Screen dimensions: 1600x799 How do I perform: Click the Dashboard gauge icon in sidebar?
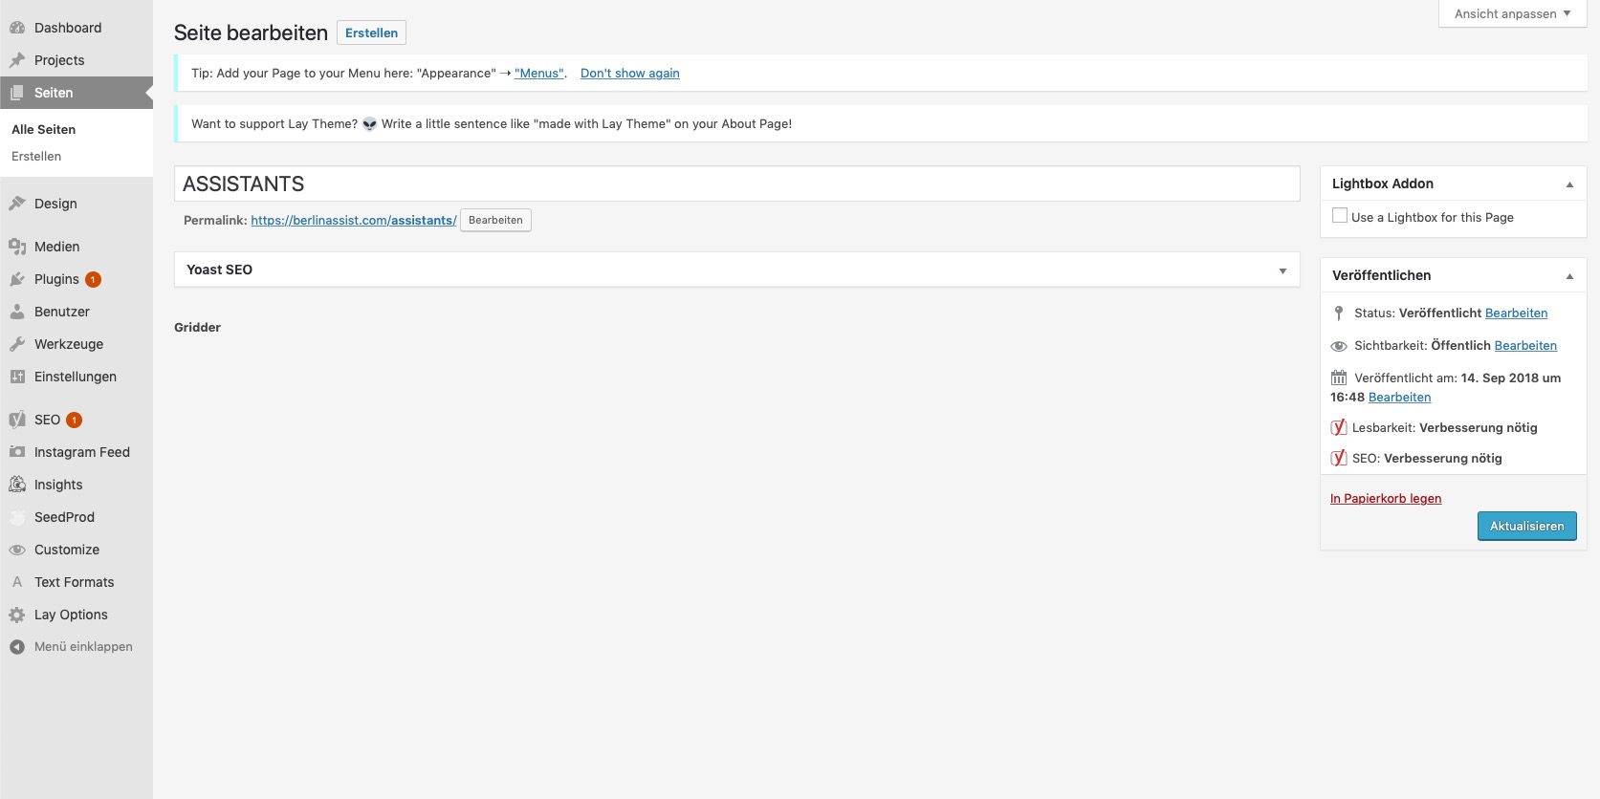pos(17,28)
